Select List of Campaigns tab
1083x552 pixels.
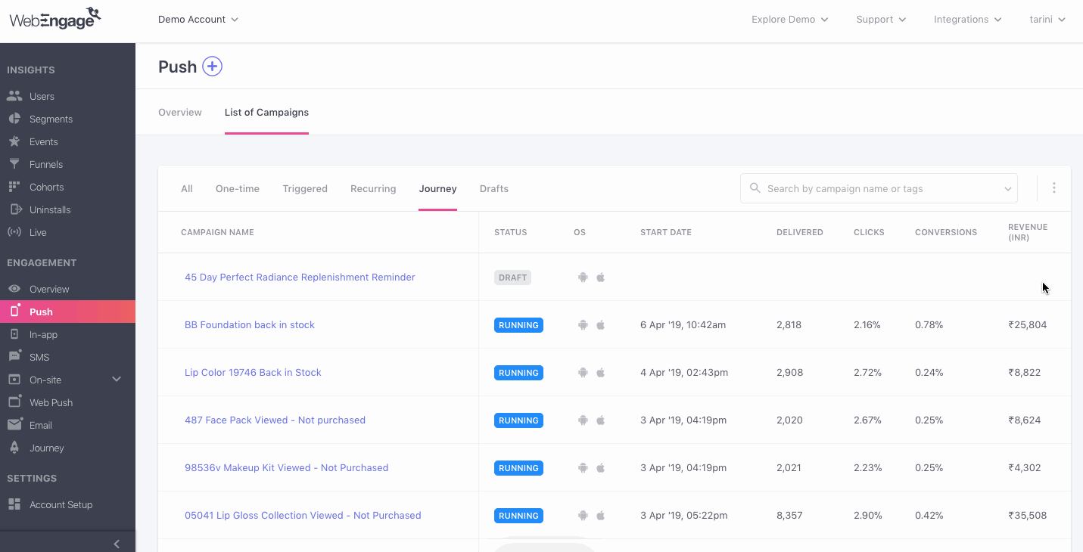(266, 112)
